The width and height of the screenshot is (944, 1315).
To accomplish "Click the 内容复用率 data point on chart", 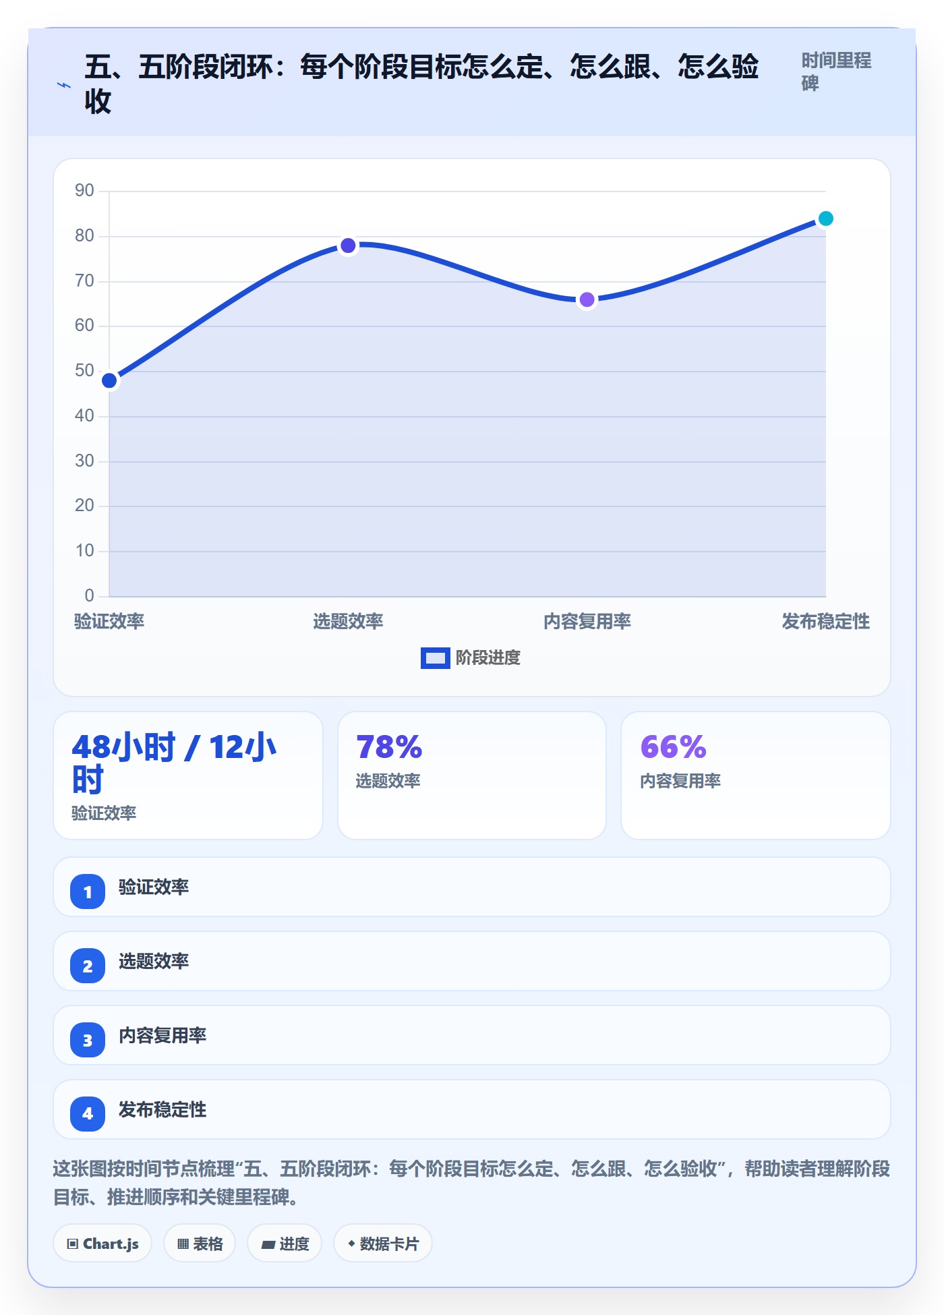I will point(587,299).
